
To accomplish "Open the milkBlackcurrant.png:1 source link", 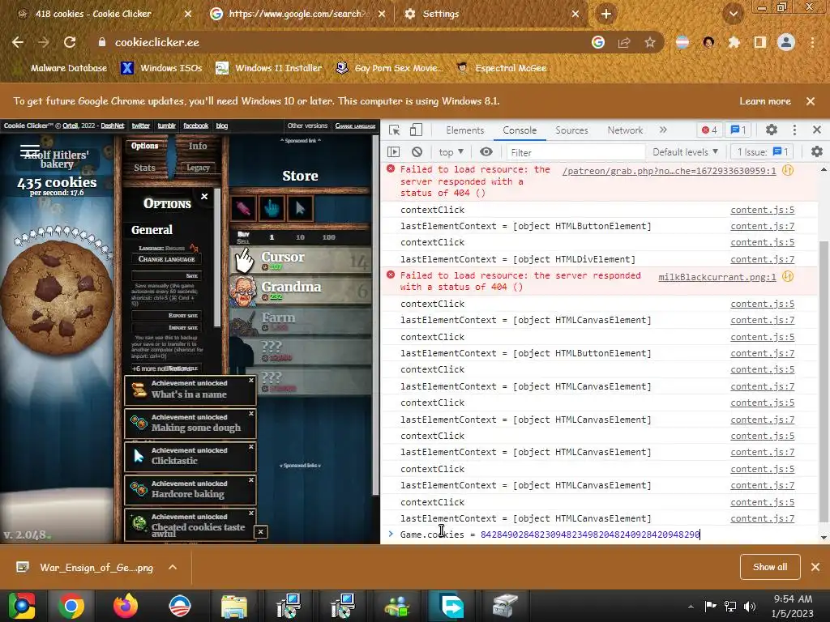I will 717,277.
